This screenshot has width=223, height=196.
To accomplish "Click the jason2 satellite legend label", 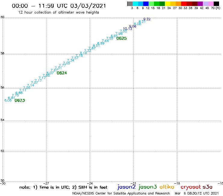I will point(127,187).
